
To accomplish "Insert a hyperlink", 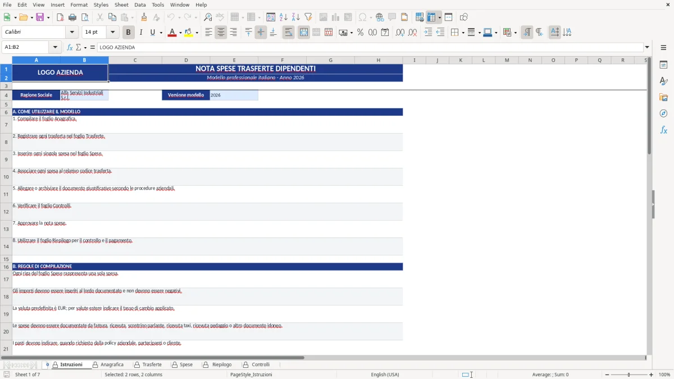I will pyautogui.click(x=380, y=17).
